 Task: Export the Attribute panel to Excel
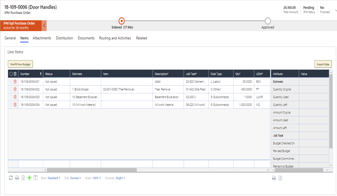click(280, 178)
